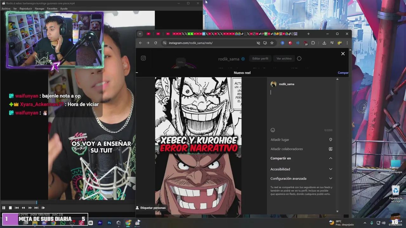
Task: Switch to the first YouTube tab
Action: (x=148, y=34)
